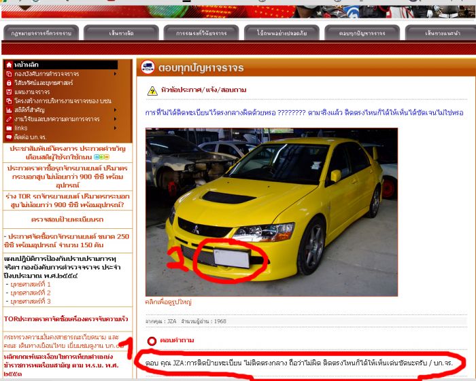Viewport: 476px width, 381px height.
Task: Open the การรณรงค์วินัยจราจร tab
Action: coord(201,33)
